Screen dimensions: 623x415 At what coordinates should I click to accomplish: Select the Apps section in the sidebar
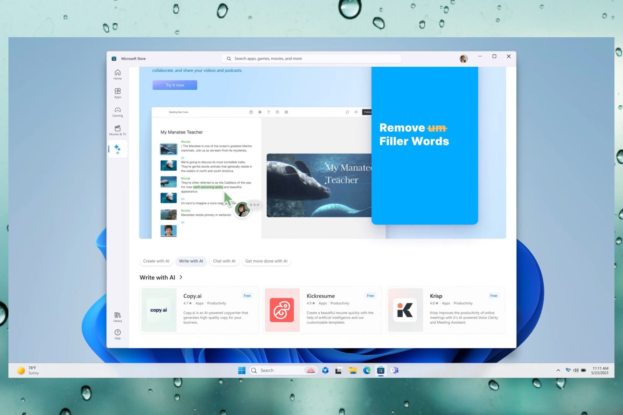click(x=117, y=93)
